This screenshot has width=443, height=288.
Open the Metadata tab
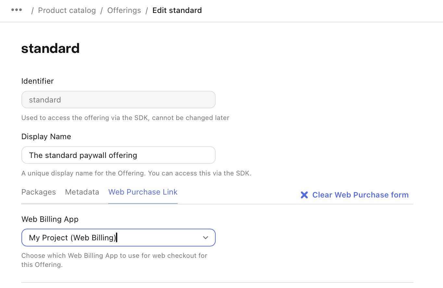coord(82,192)
